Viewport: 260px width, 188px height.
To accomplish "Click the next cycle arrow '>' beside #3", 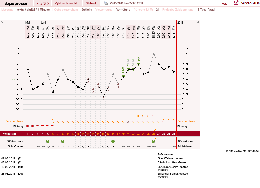I will point(48,3).
